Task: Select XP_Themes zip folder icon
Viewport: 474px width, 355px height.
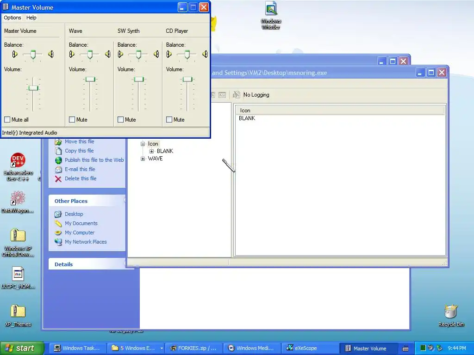Action: 18,316
